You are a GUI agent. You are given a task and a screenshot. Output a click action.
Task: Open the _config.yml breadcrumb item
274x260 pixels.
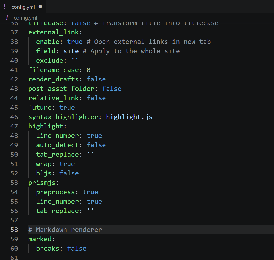[25, 18]
